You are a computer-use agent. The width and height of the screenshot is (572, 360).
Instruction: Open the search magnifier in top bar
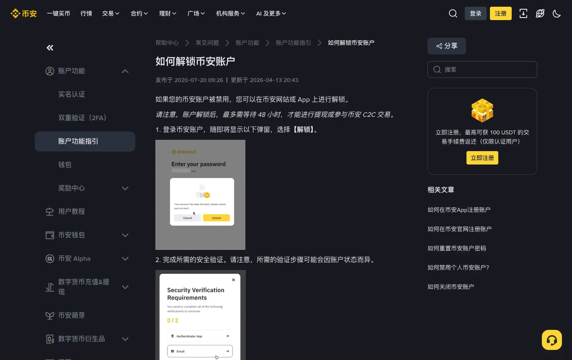pos(453,13)
